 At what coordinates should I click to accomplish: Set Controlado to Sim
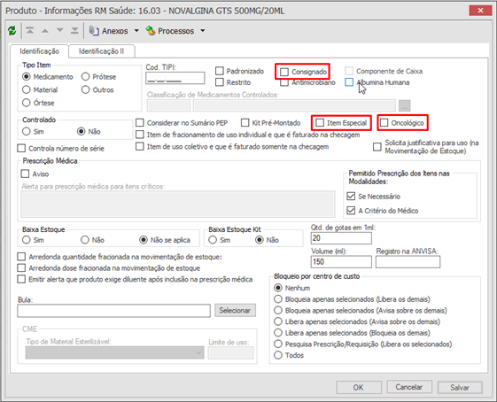(27, 131)
